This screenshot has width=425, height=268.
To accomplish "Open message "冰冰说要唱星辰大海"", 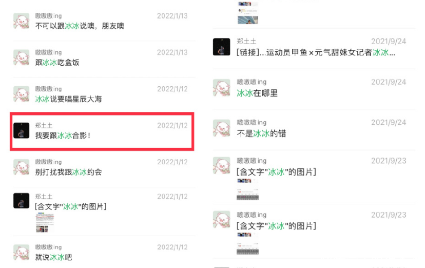I will coord(104,94).
